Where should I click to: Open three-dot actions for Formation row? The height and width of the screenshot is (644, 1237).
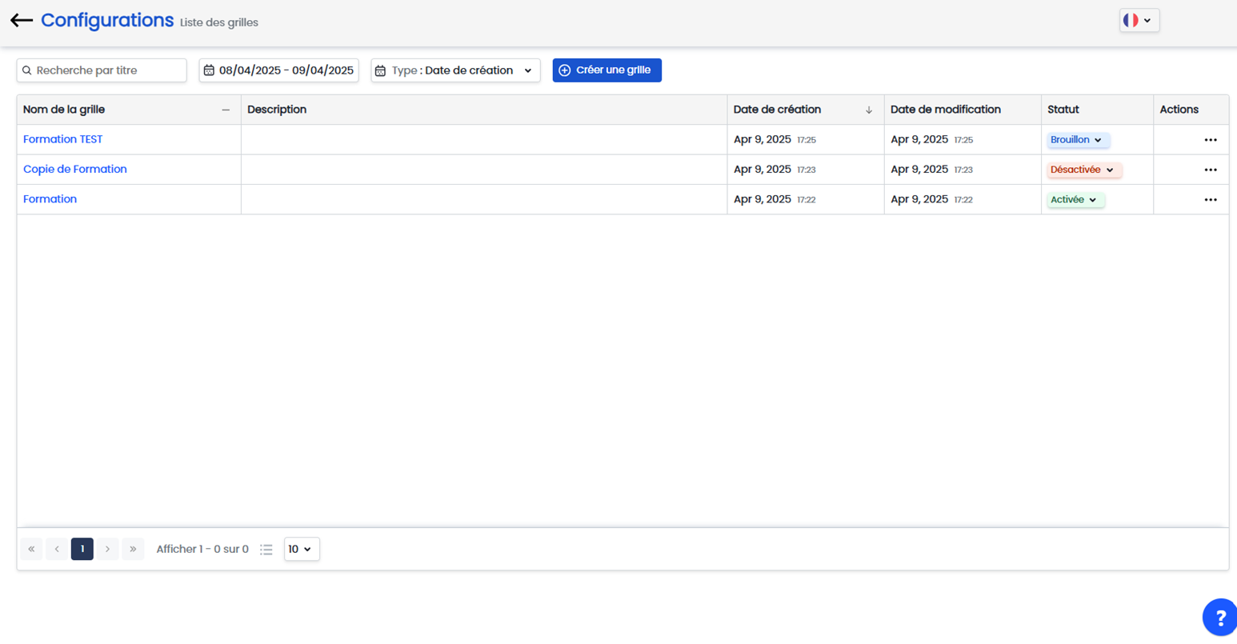pos(1210,200)
